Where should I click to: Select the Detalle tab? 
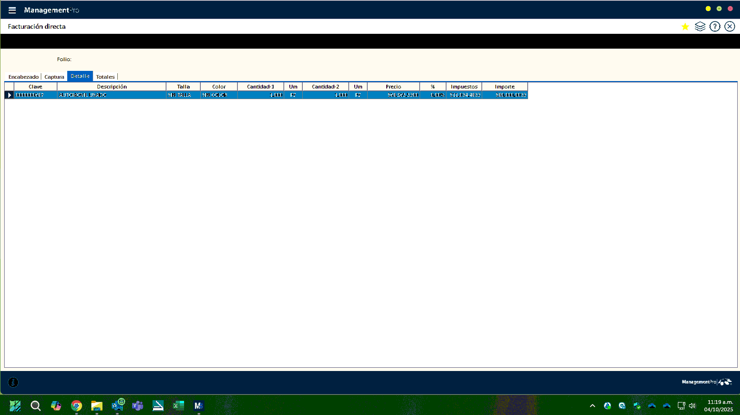[x=80, y=76]
